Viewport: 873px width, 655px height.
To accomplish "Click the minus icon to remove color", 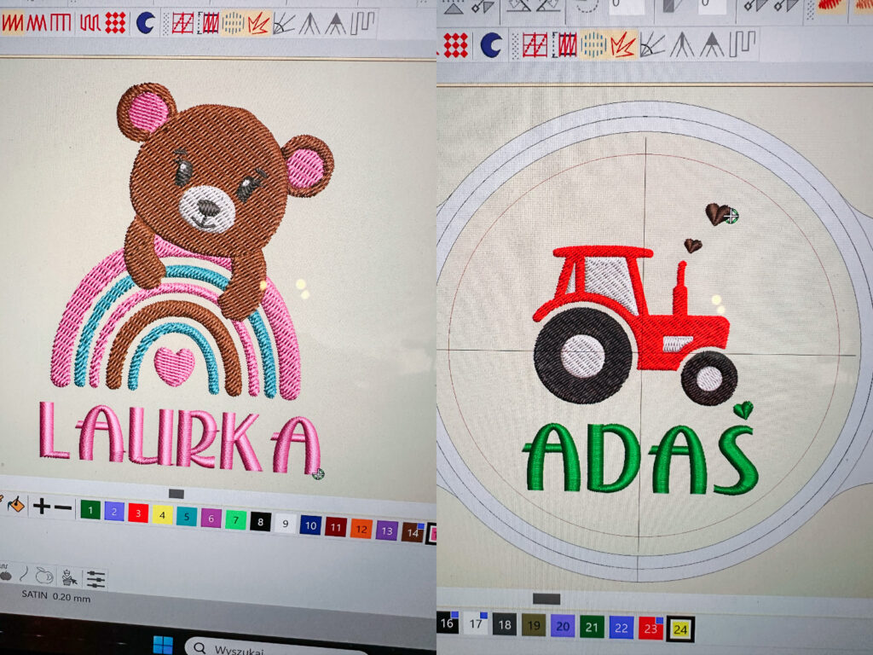I will pos(62,507).
